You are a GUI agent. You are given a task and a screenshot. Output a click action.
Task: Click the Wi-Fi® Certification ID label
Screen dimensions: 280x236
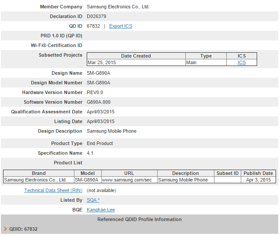(56, 45)
